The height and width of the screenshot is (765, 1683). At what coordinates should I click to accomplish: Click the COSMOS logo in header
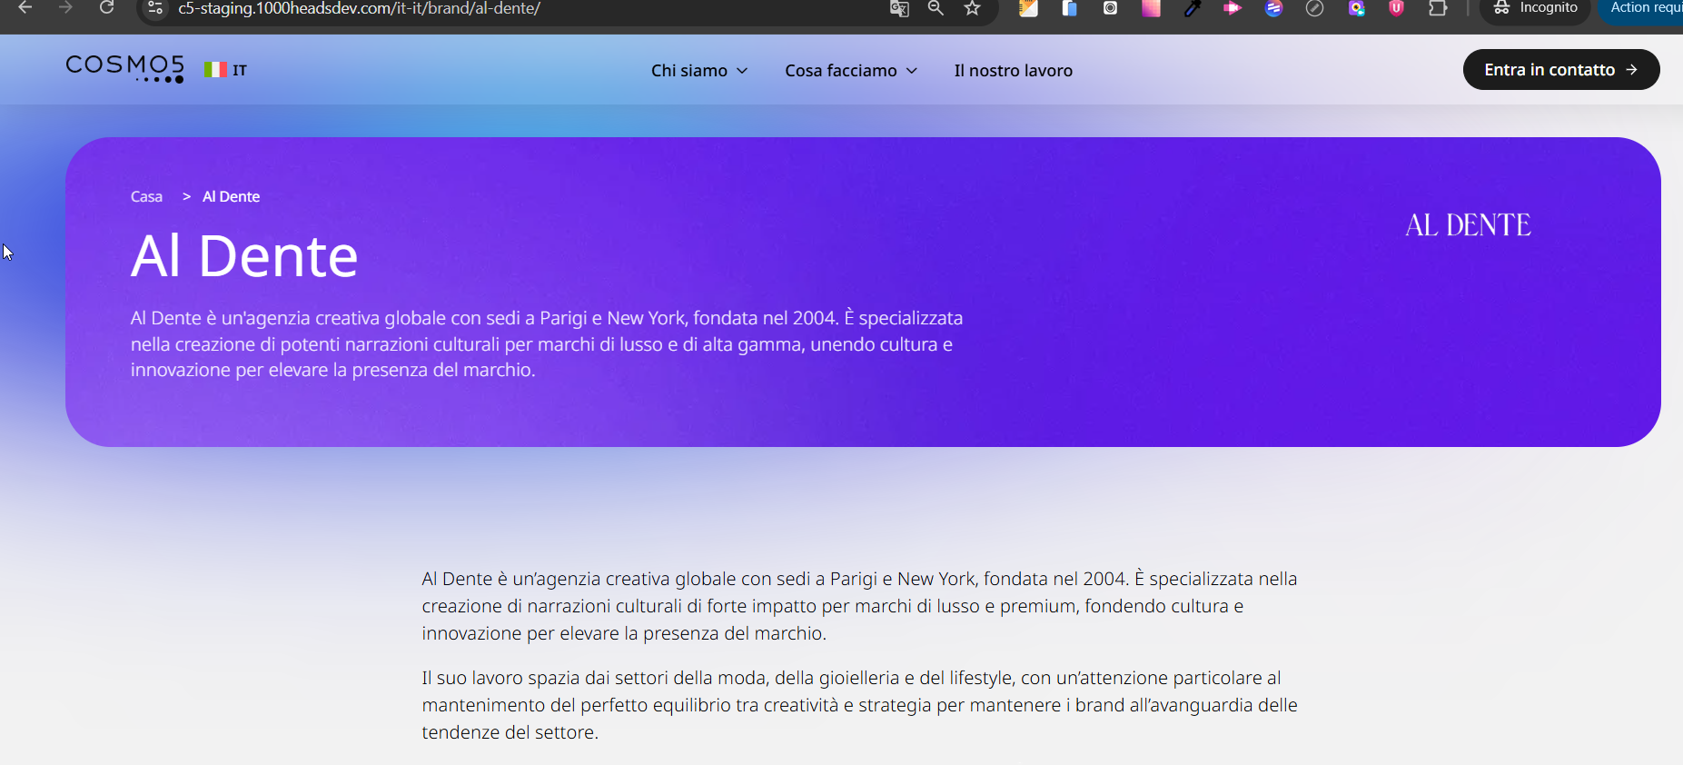click(x=124, y=69)
